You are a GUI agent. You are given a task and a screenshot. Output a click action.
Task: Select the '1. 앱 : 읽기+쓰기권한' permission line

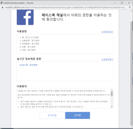29,37
